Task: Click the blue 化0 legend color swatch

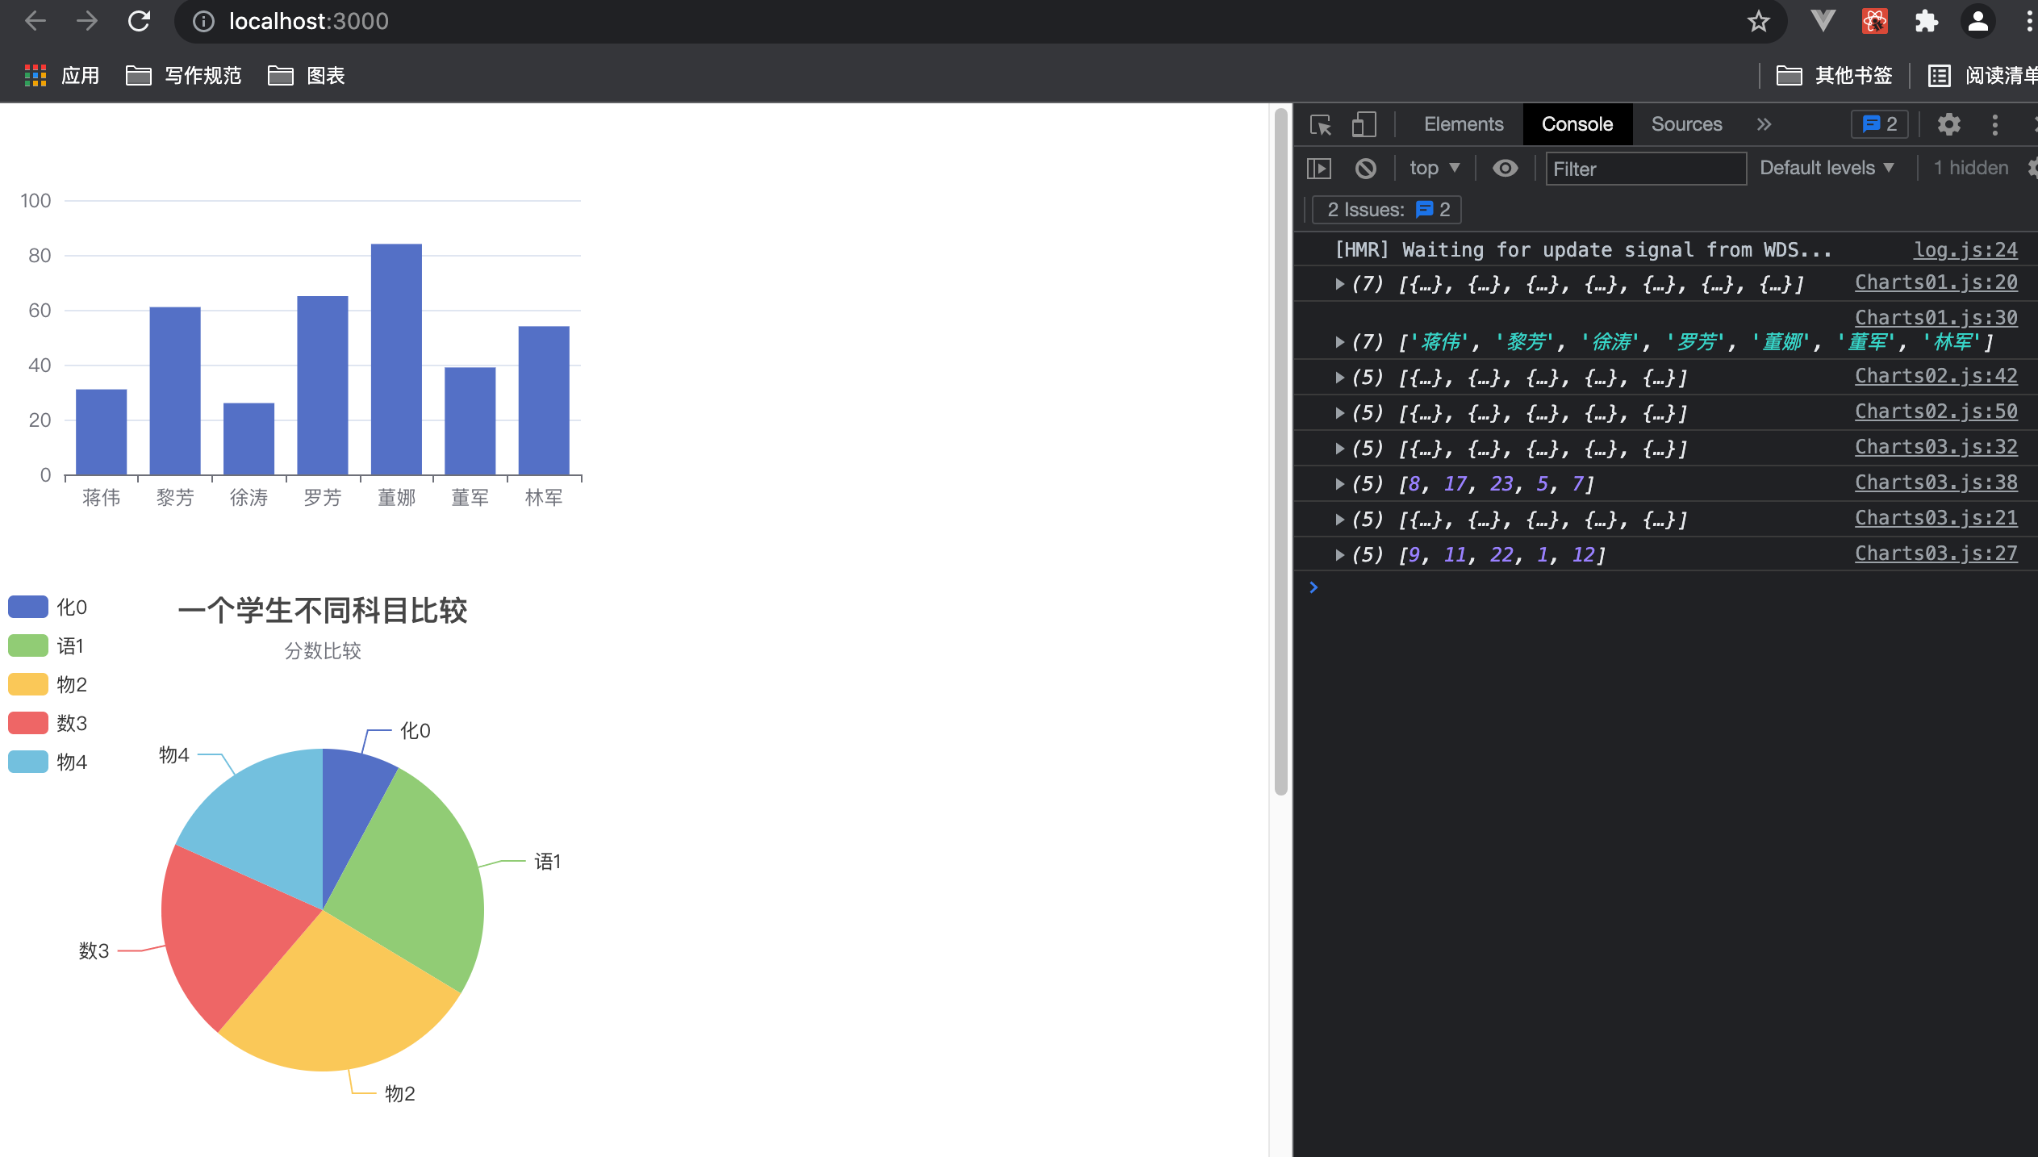Action: click(27, 606)
